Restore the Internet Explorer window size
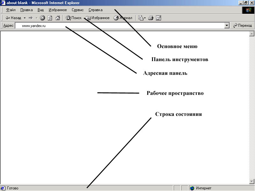Viewport: 255px width, 191px height. (246, 3)
